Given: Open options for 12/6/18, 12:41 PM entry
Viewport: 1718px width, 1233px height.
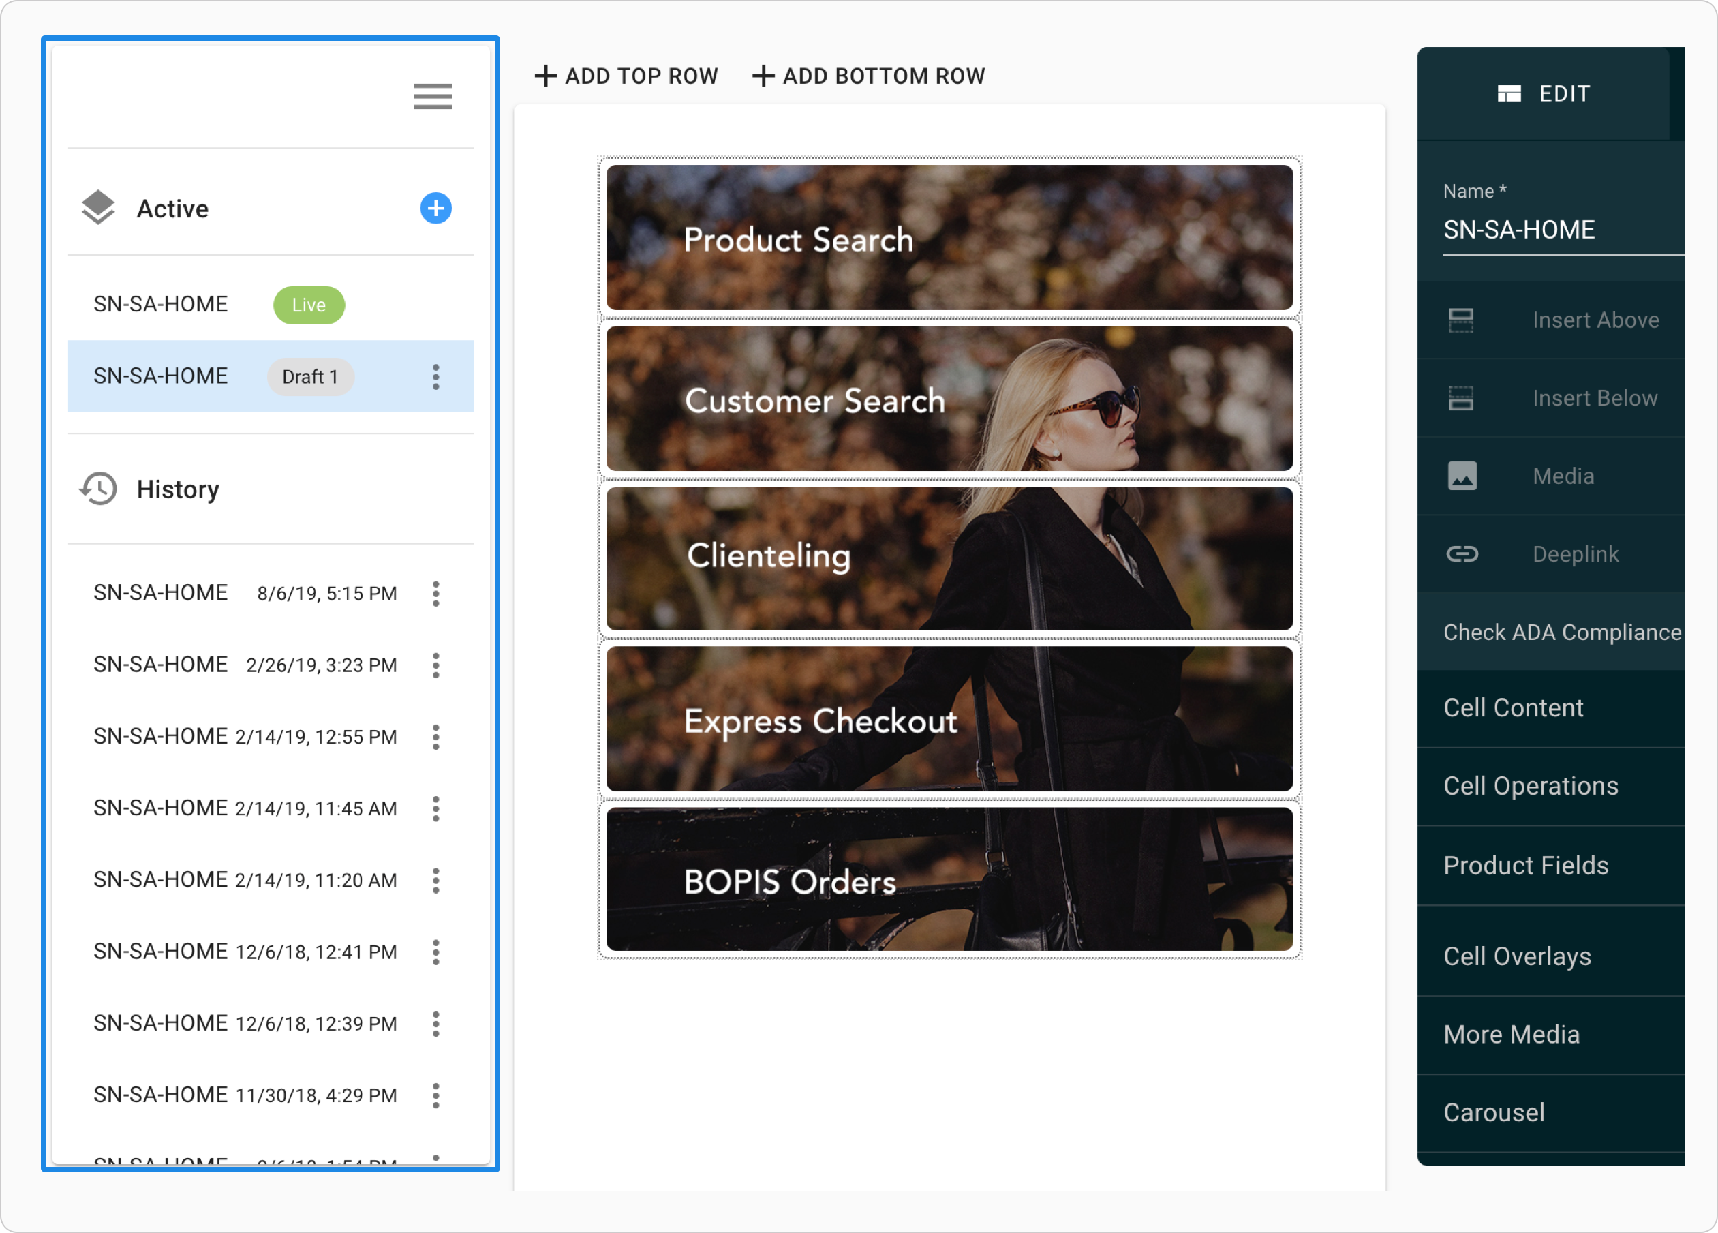Looking at the screenshot, I should (435, 952).
